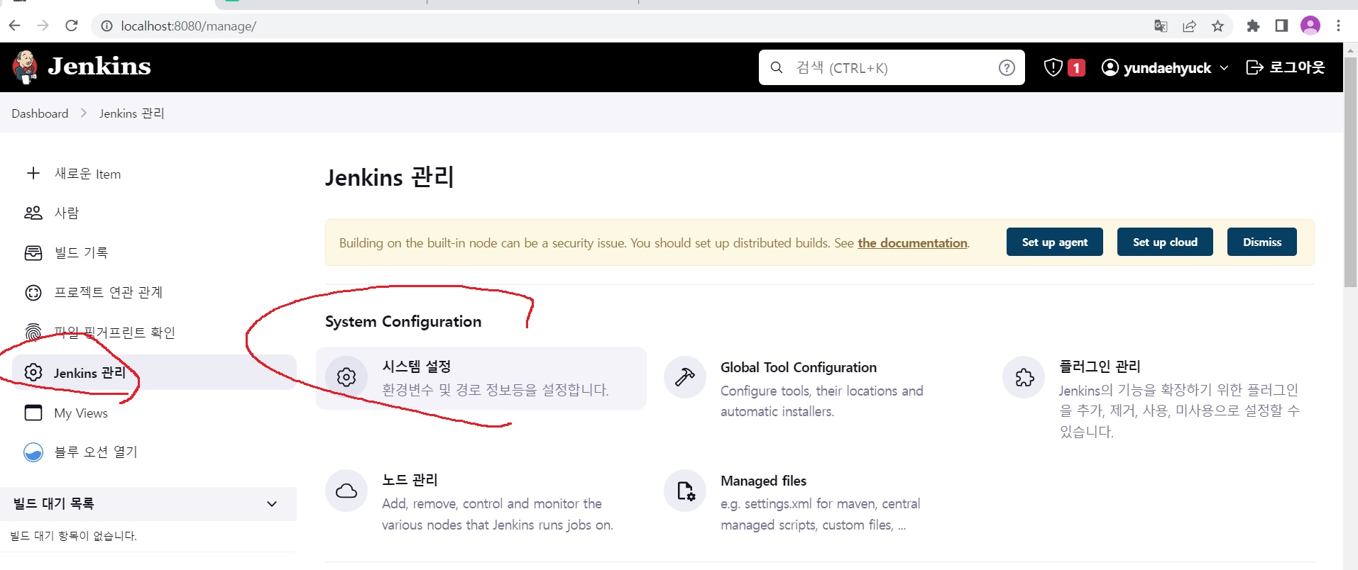The height and width of the screenshot is (570, 1358).
Task: Open search help question mark icon
Action: click(x=1007, y=67)
